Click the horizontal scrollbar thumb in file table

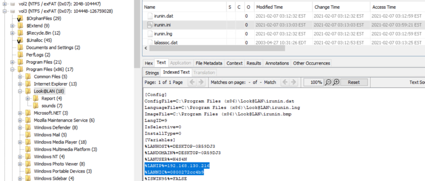point(217,48)
